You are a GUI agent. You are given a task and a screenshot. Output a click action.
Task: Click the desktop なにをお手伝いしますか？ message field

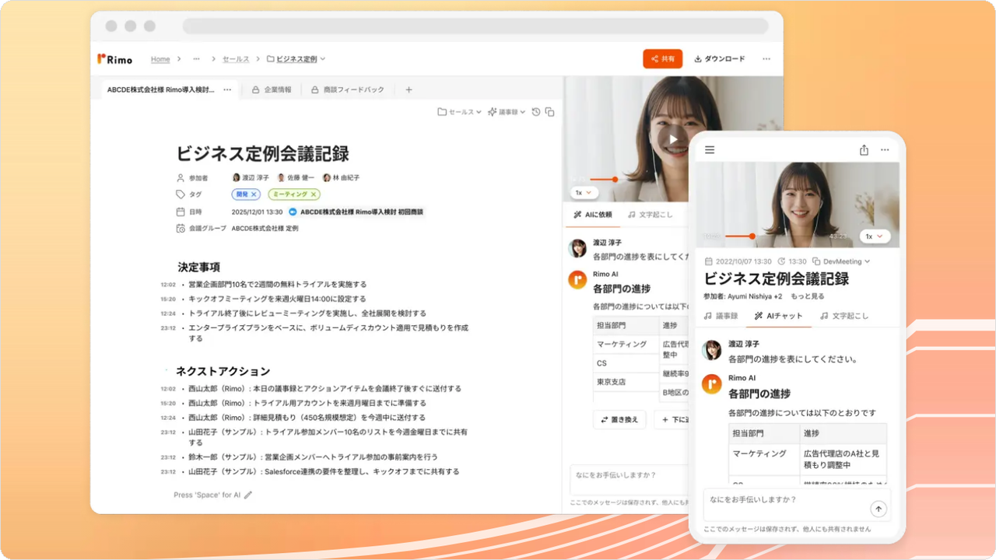pos(629,480)
